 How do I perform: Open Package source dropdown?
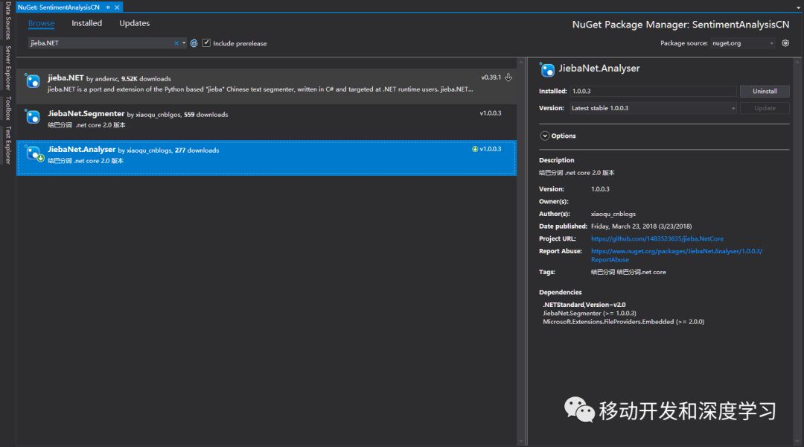click(742, 43)
